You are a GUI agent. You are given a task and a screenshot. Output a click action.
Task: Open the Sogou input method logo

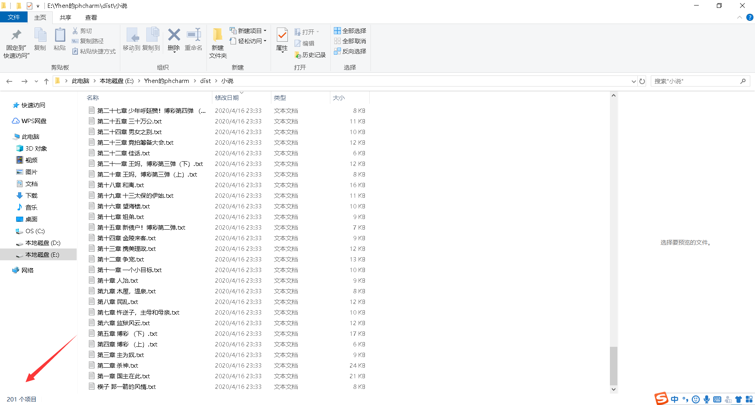[x=661, y=398]
